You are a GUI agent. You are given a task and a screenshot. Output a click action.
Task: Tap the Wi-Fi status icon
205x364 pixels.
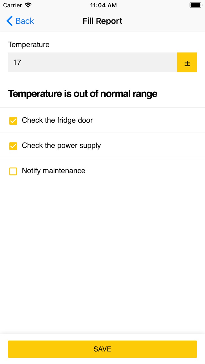pyautogui.click(x=28, y=5)
